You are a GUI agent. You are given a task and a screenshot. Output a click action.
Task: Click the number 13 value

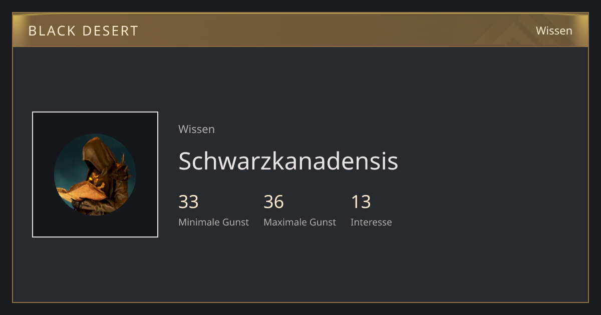[361, 202]
